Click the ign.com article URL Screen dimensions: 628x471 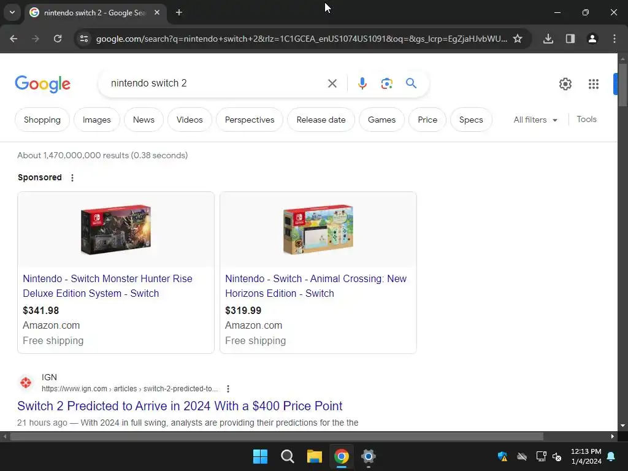(x=130, y=389)
